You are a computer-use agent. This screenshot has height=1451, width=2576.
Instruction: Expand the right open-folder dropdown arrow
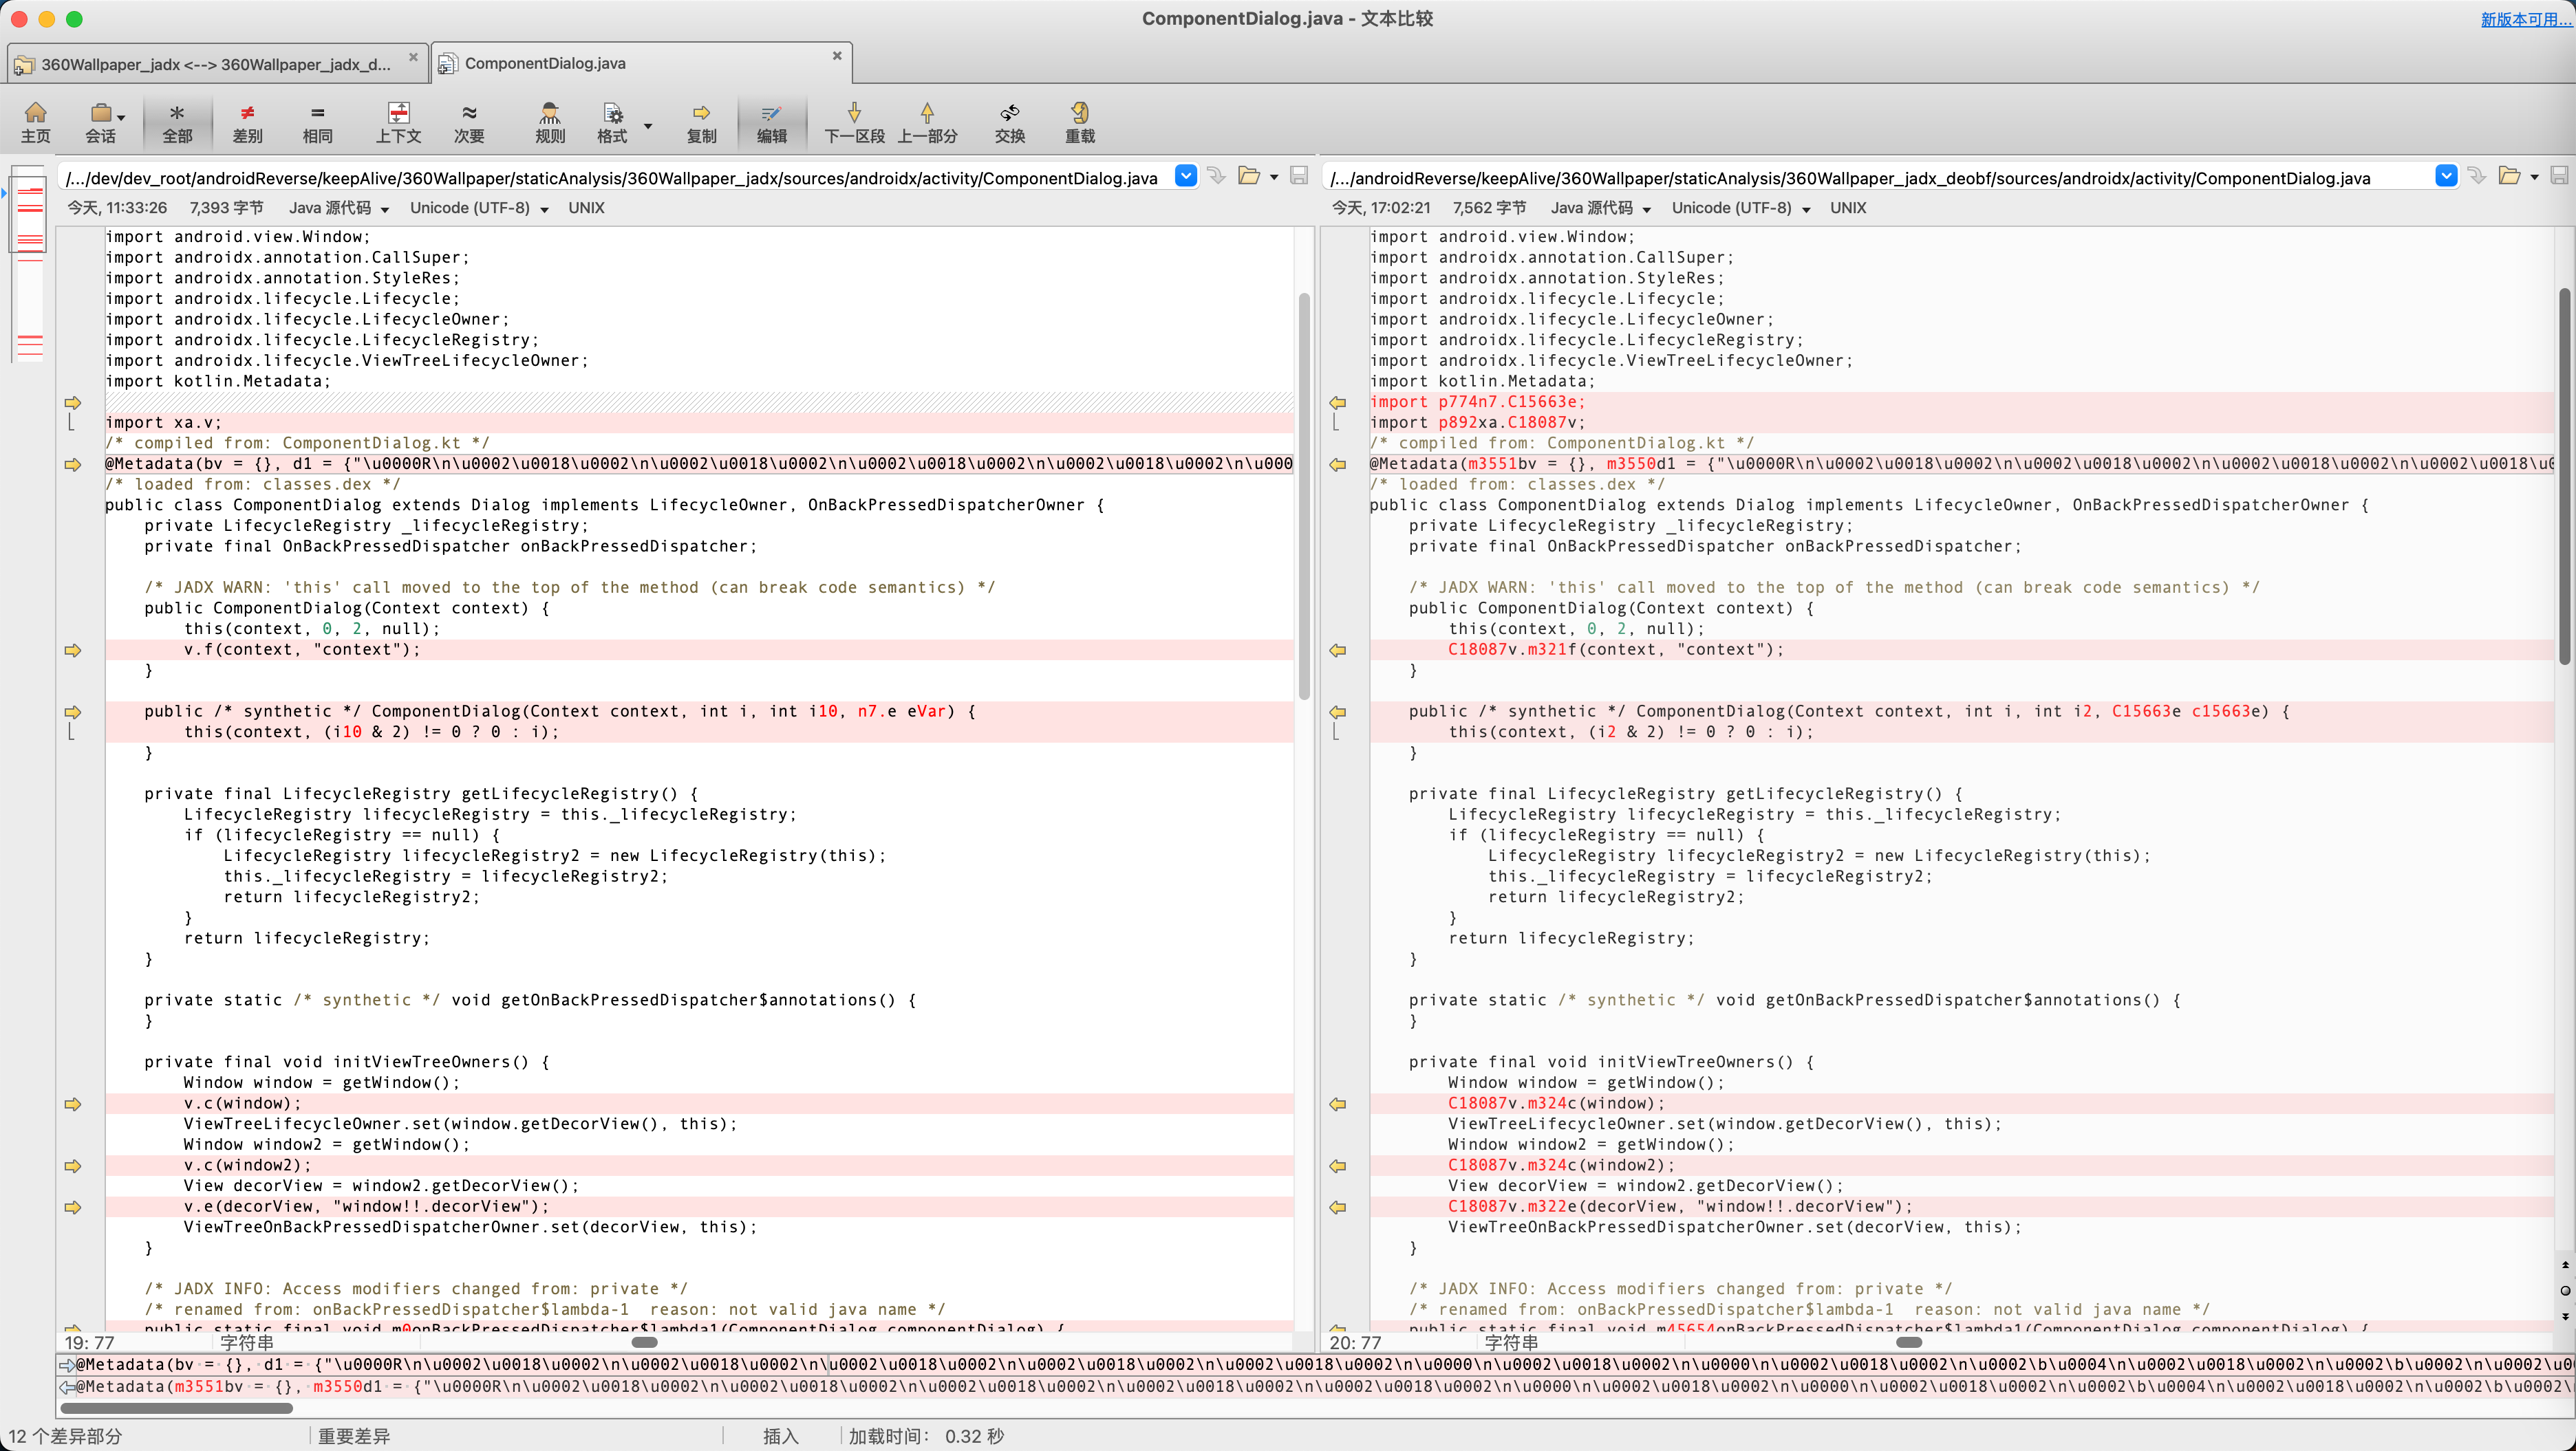coord(2534,178)
